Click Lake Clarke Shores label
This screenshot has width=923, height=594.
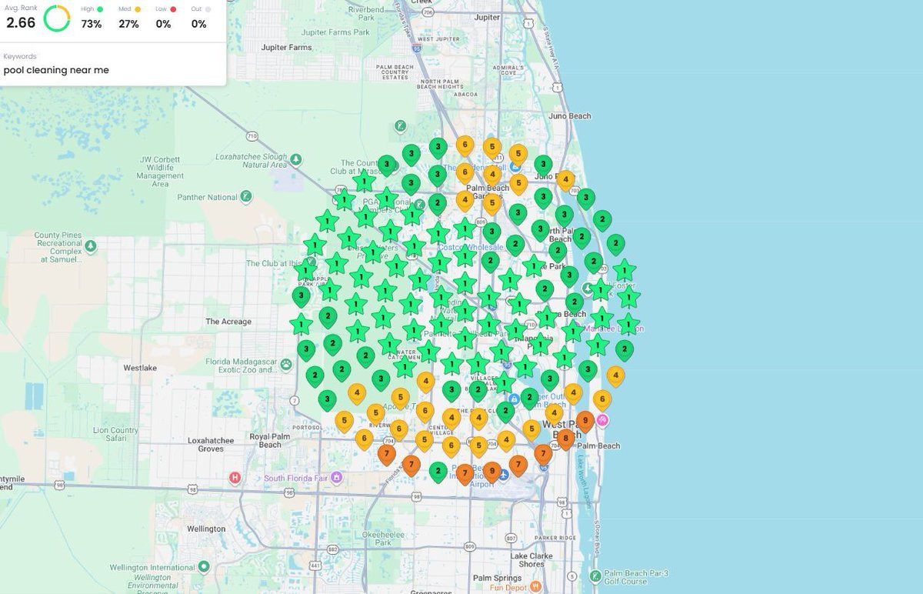(531, 560)
